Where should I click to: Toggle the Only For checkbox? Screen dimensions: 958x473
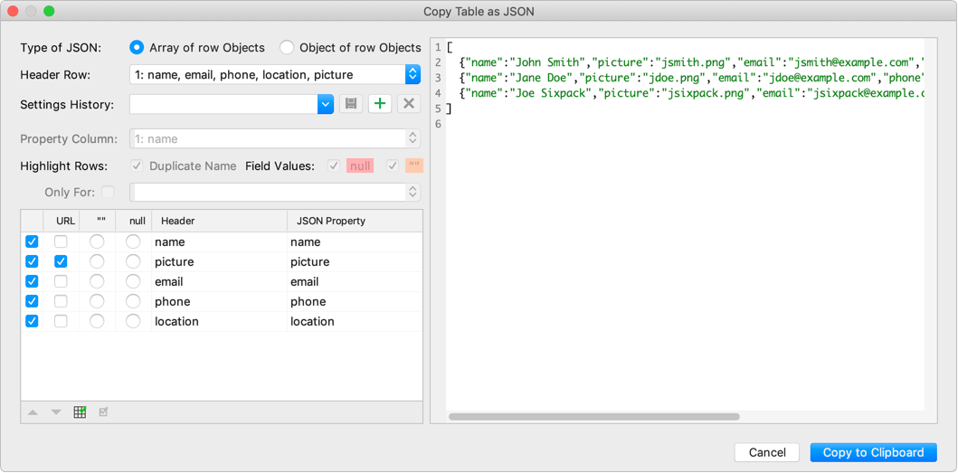coord(108,192)
